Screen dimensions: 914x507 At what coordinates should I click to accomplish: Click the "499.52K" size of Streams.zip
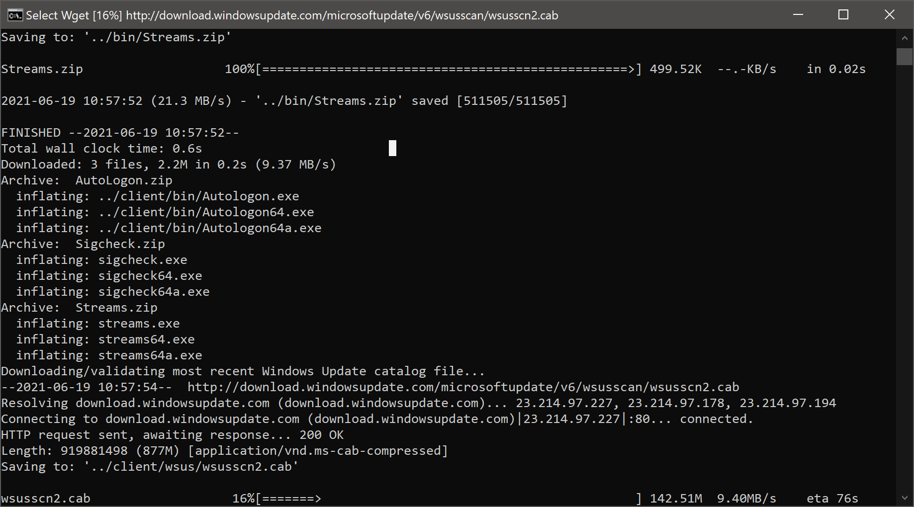(x=676, y=69)
